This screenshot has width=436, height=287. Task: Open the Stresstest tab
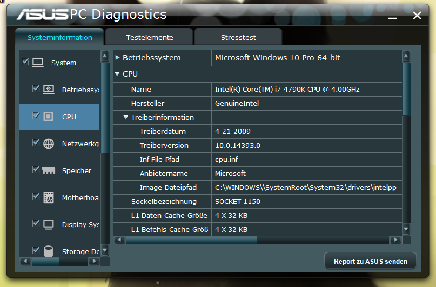click(238, 37)
